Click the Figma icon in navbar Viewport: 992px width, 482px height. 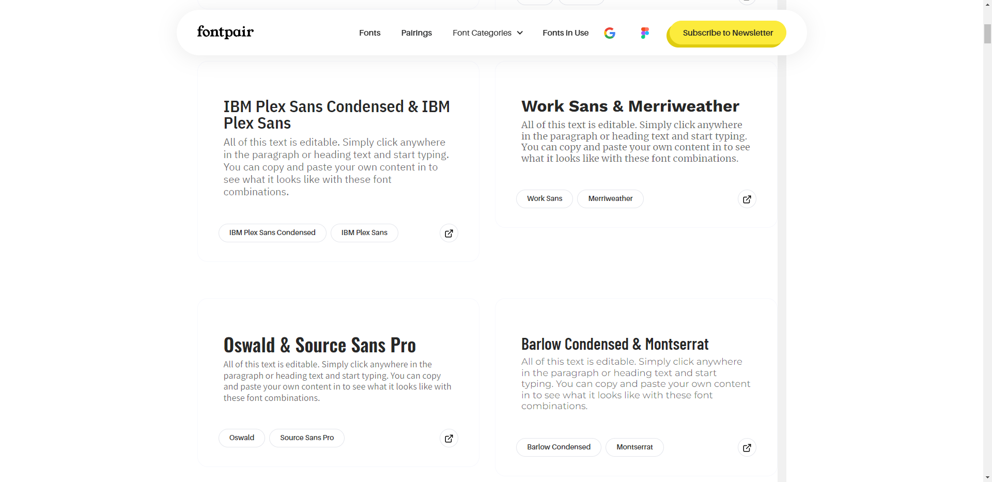coord(645,33)
